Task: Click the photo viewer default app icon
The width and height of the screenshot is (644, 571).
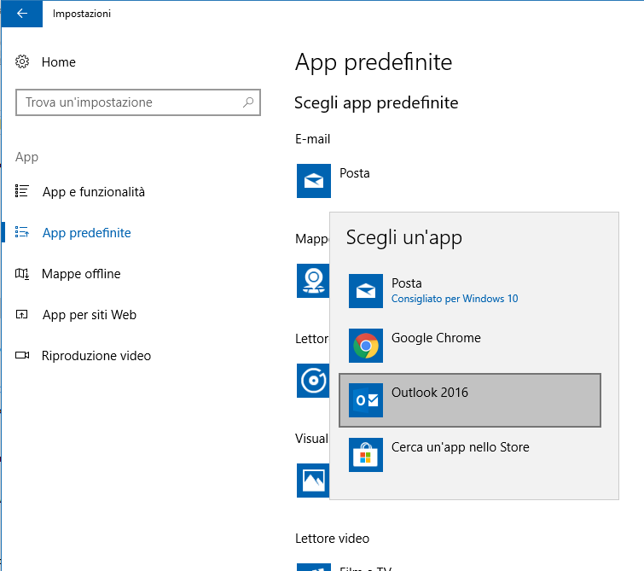Action: [312, 480]
